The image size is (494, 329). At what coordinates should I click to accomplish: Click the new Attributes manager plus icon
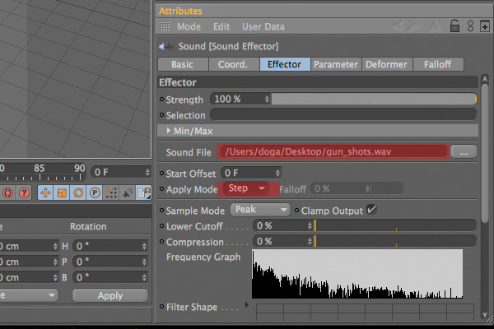[x=485, y=26]
